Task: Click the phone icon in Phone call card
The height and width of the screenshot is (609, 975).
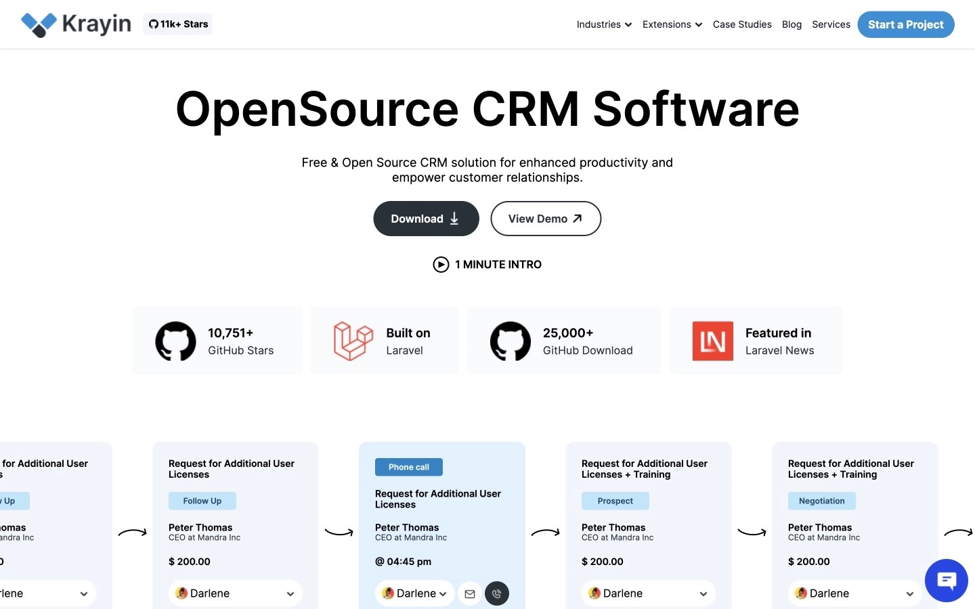Action: point(497,594)
